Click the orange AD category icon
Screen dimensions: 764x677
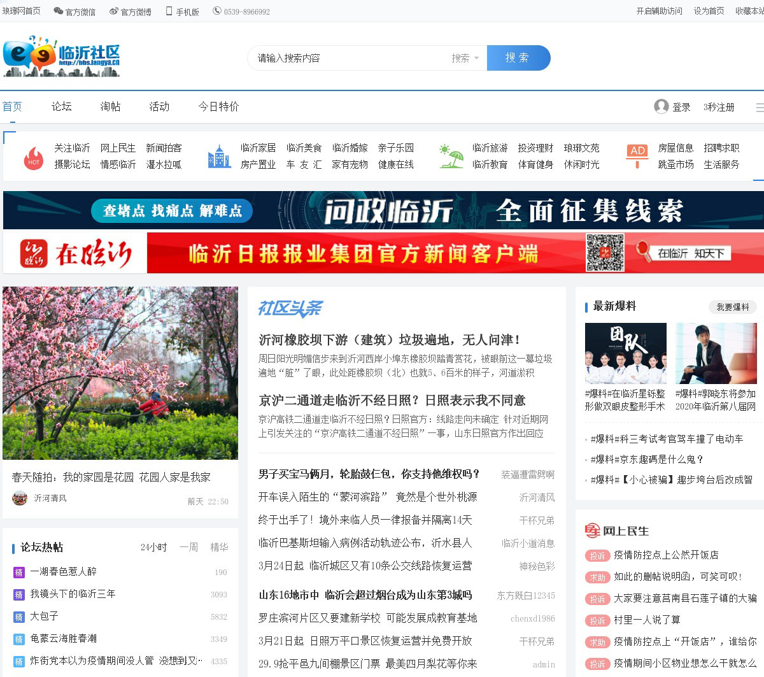(637, 156)
